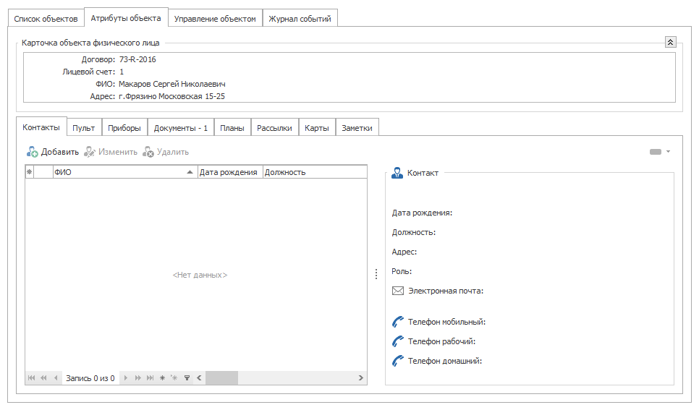699x410 pixels.
Task: Open the Карты sub-tab
Action: pyautogui.click(x=317, y=128)
